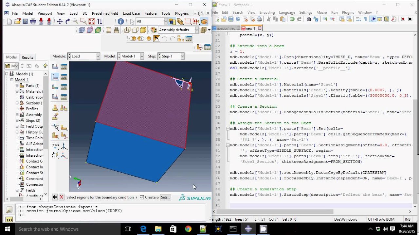Click the Notepad++ Zoom In icon

coord(325,19)
